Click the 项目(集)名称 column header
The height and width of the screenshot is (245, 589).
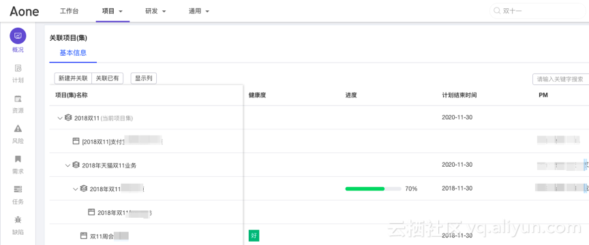pyautogui.click(x=71, y=95)
